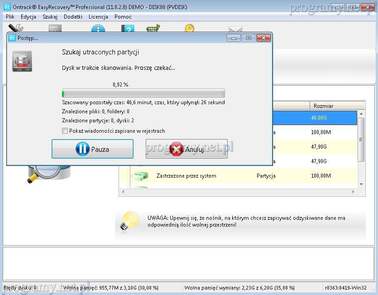Click the scan progress bar
The image size is (378, 295).
[x=143, y=93]
